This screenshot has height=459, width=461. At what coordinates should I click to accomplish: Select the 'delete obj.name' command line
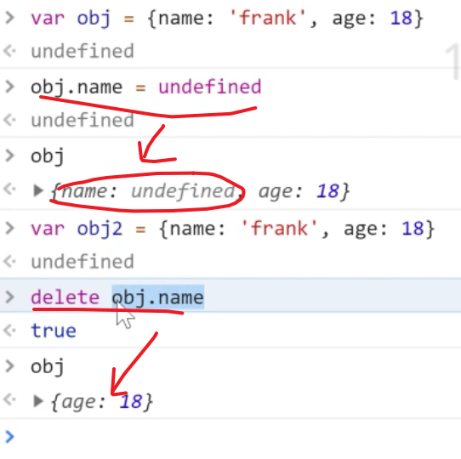tap(117, 297)
